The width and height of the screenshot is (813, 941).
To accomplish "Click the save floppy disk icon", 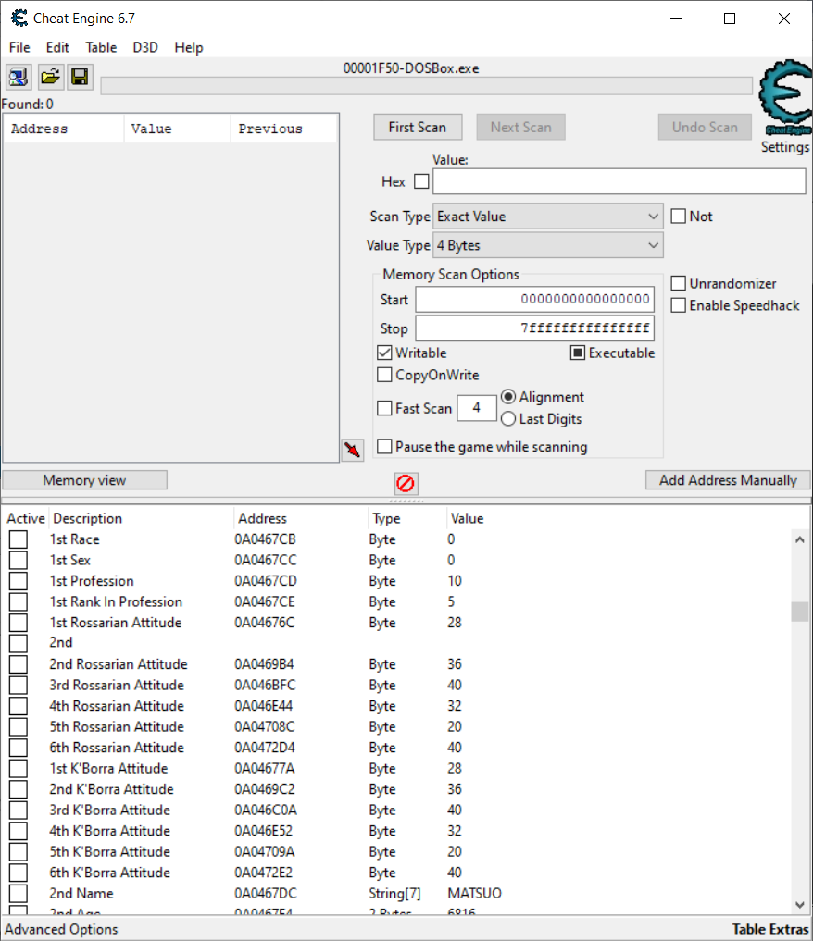I will click(x=80, y=77).
